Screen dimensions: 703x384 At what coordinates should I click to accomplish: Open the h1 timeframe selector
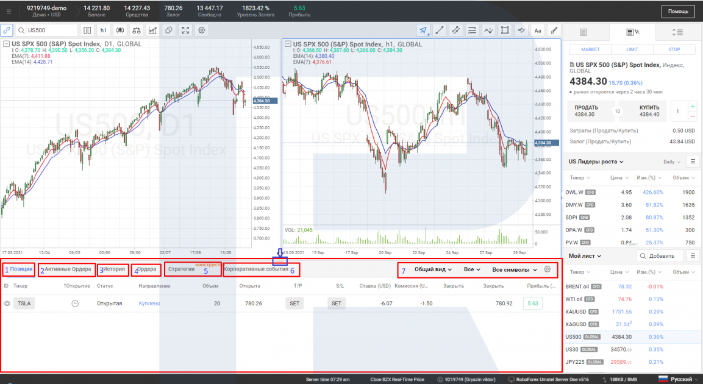click(104, 30)
